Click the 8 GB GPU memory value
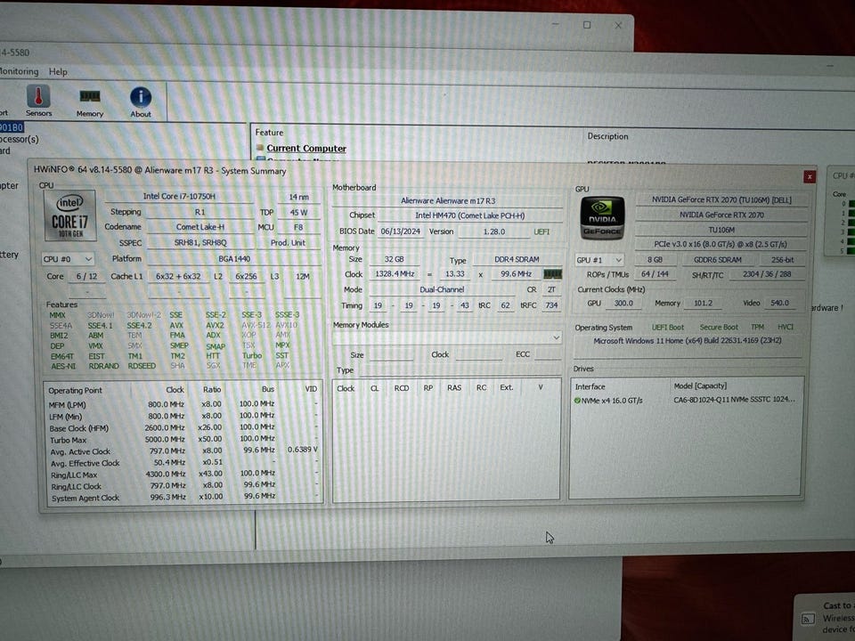Image resolution: width=855 pixels, height=641 pixels. point(655,260)
